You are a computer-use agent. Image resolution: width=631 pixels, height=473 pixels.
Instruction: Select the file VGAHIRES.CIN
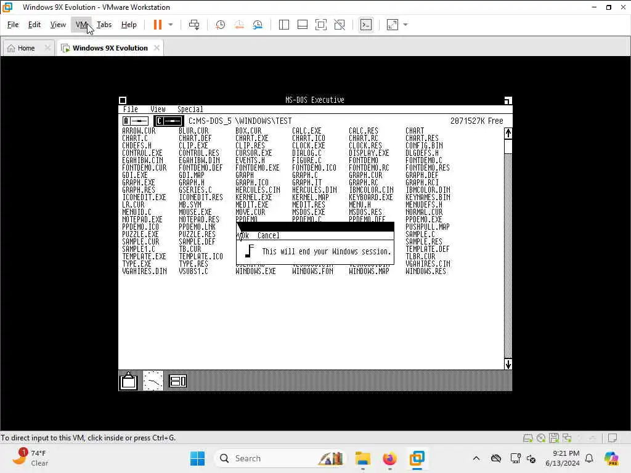tap(428, 264)
